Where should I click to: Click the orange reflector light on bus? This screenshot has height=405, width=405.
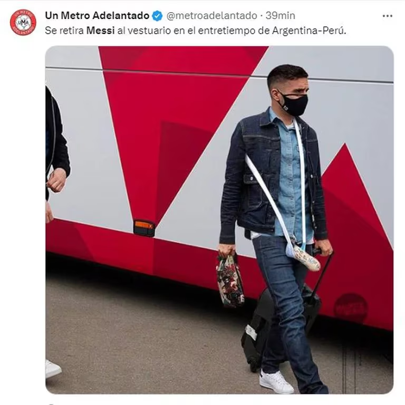(x=144, y=228)
